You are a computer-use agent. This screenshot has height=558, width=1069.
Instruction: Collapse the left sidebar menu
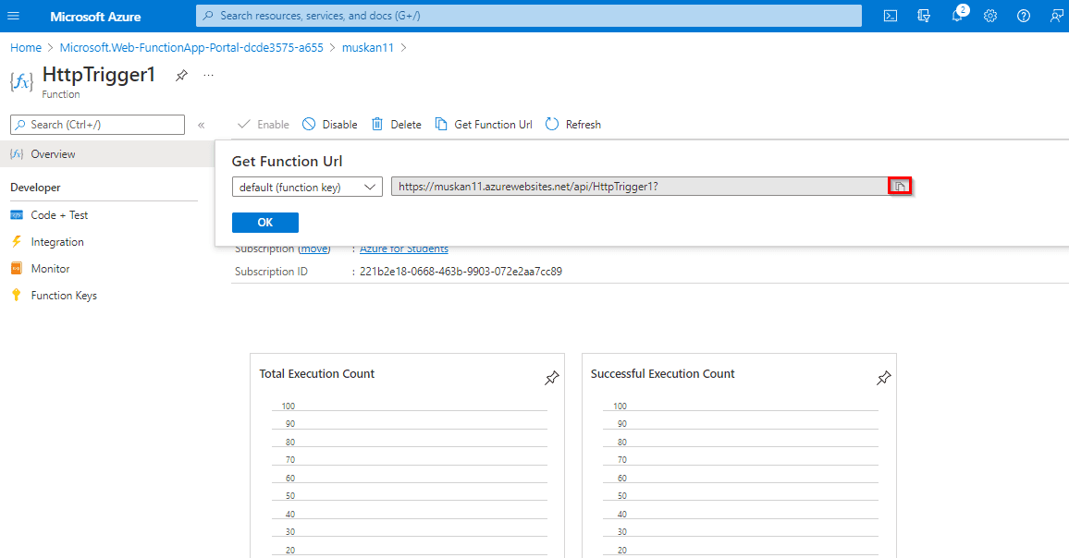(x=201, y=125)
